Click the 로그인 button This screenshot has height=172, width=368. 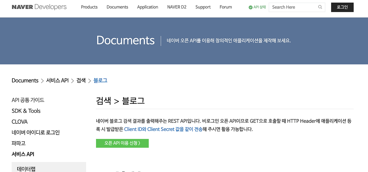tap(342, 7)
